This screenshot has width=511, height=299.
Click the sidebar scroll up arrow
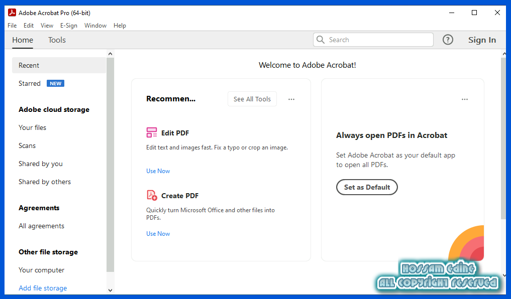[x=110, y=54]
